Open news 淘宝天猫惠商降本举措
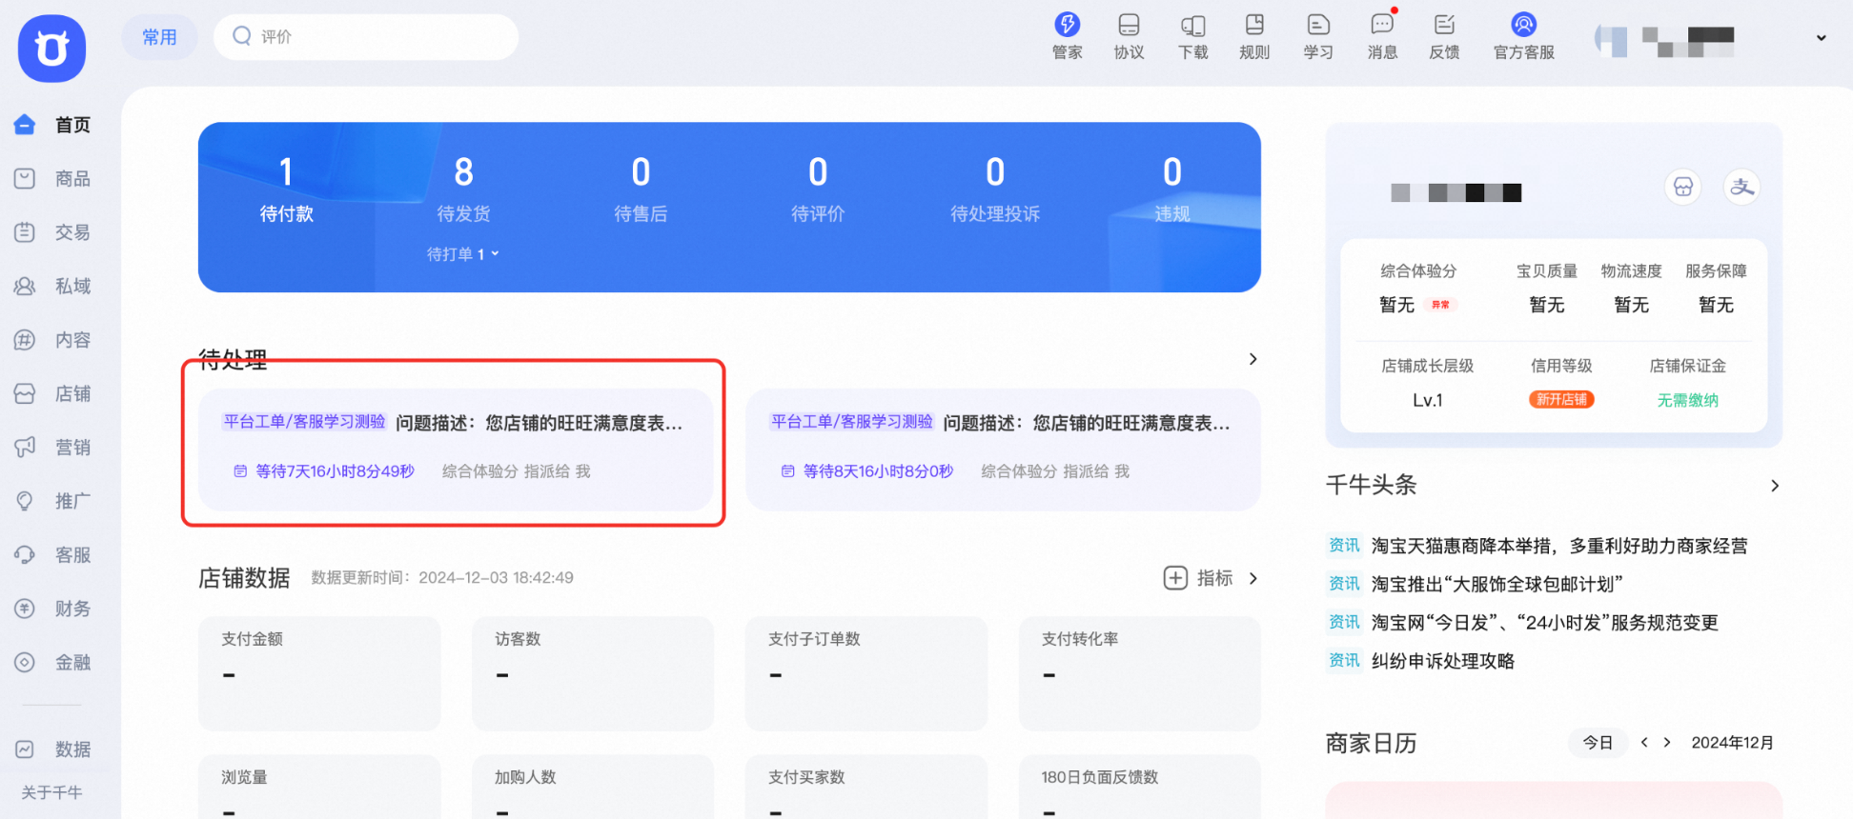The height and width of the screenshot is (819, 1853). 1559,546
